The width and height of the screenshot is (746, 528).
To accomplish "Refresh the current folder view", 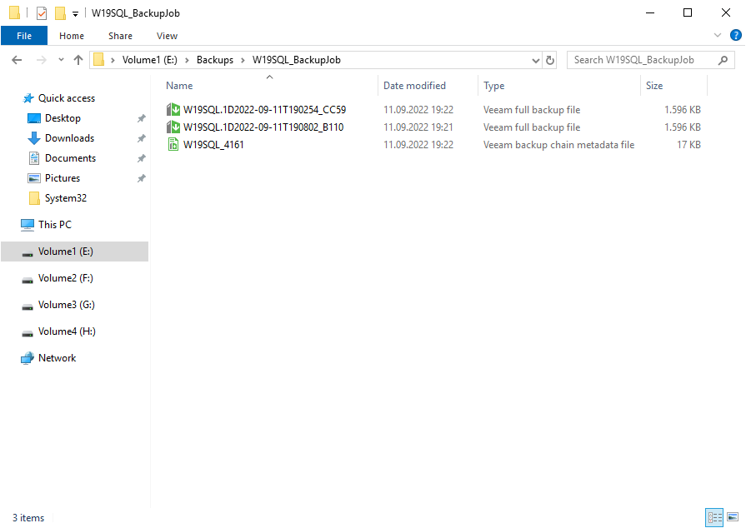I will [x=550, y=60].
